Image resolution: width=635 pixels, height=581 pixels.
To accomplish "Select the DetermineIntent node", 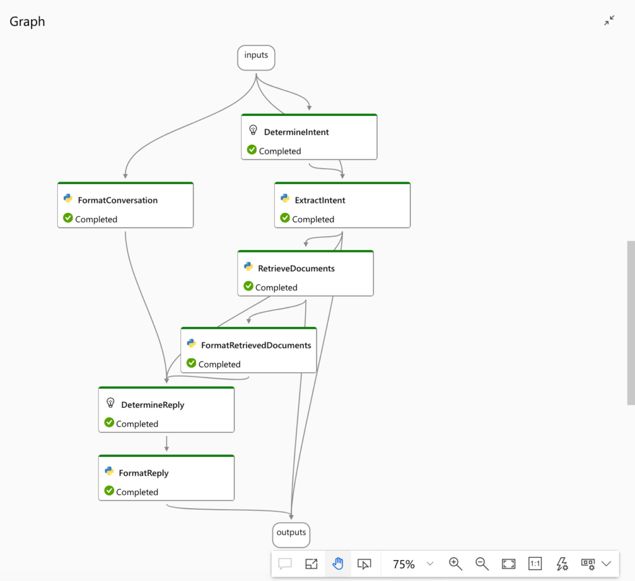I will 309,137.
